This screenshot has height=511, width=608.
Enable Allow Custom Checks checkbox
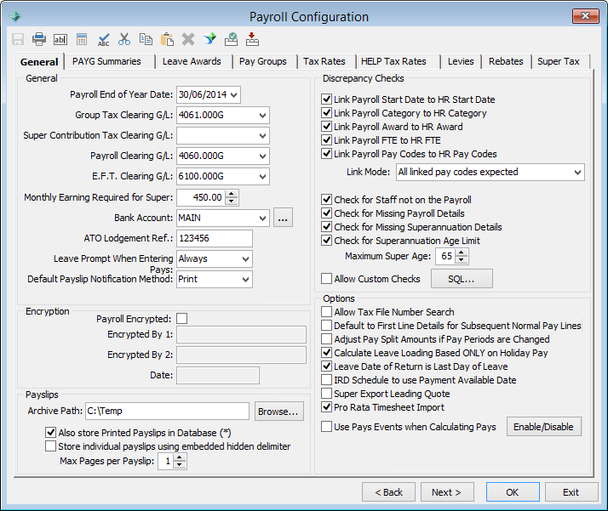point(326,278)
